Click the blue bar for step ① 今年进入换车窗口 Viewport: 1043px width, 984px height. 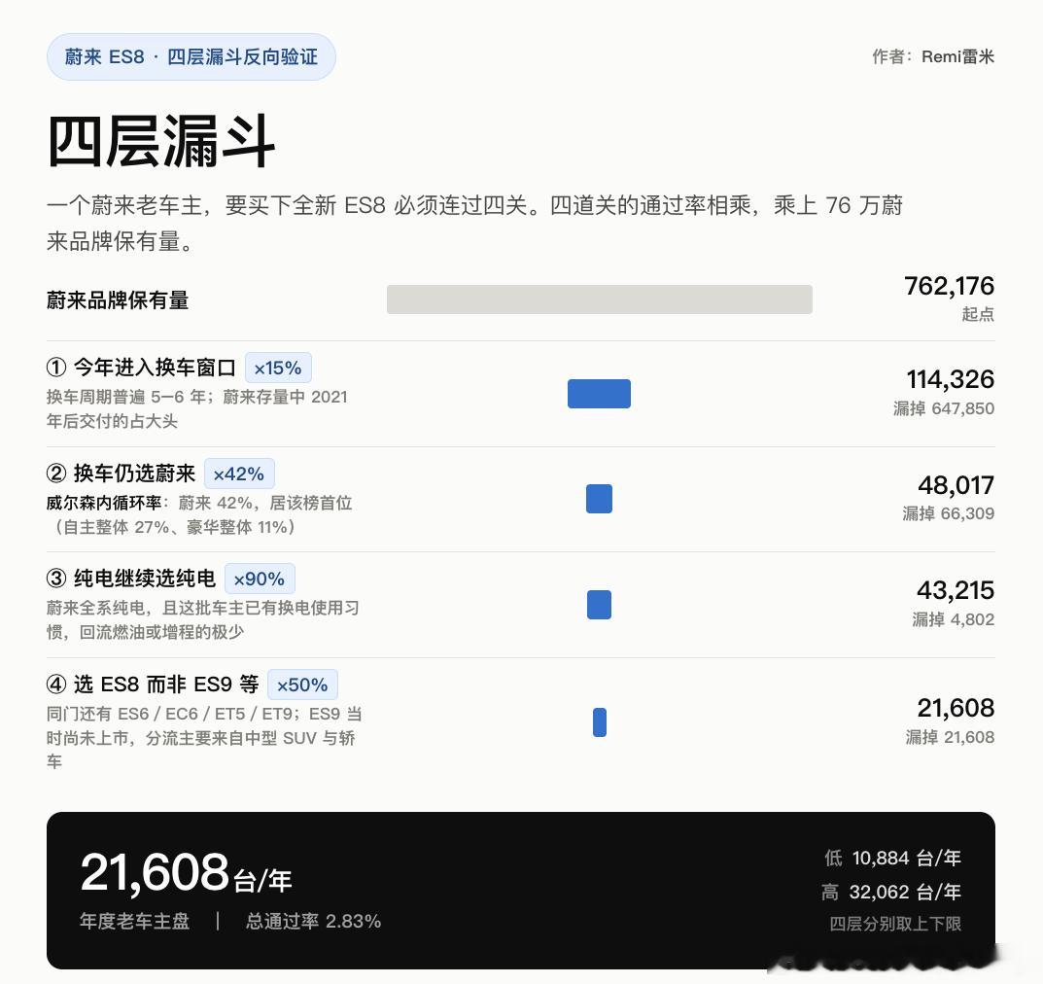pos(599,394)
